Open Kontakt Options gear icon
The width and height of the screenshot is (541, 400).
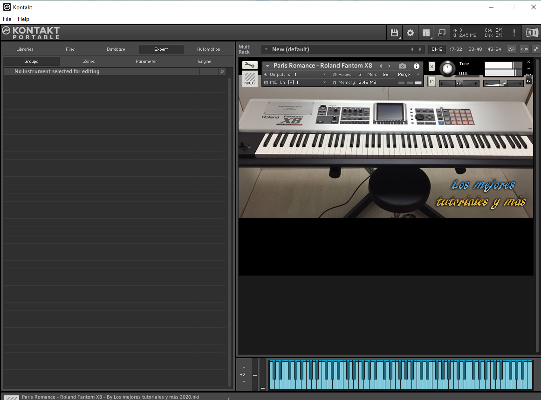[x=410, y=33]
